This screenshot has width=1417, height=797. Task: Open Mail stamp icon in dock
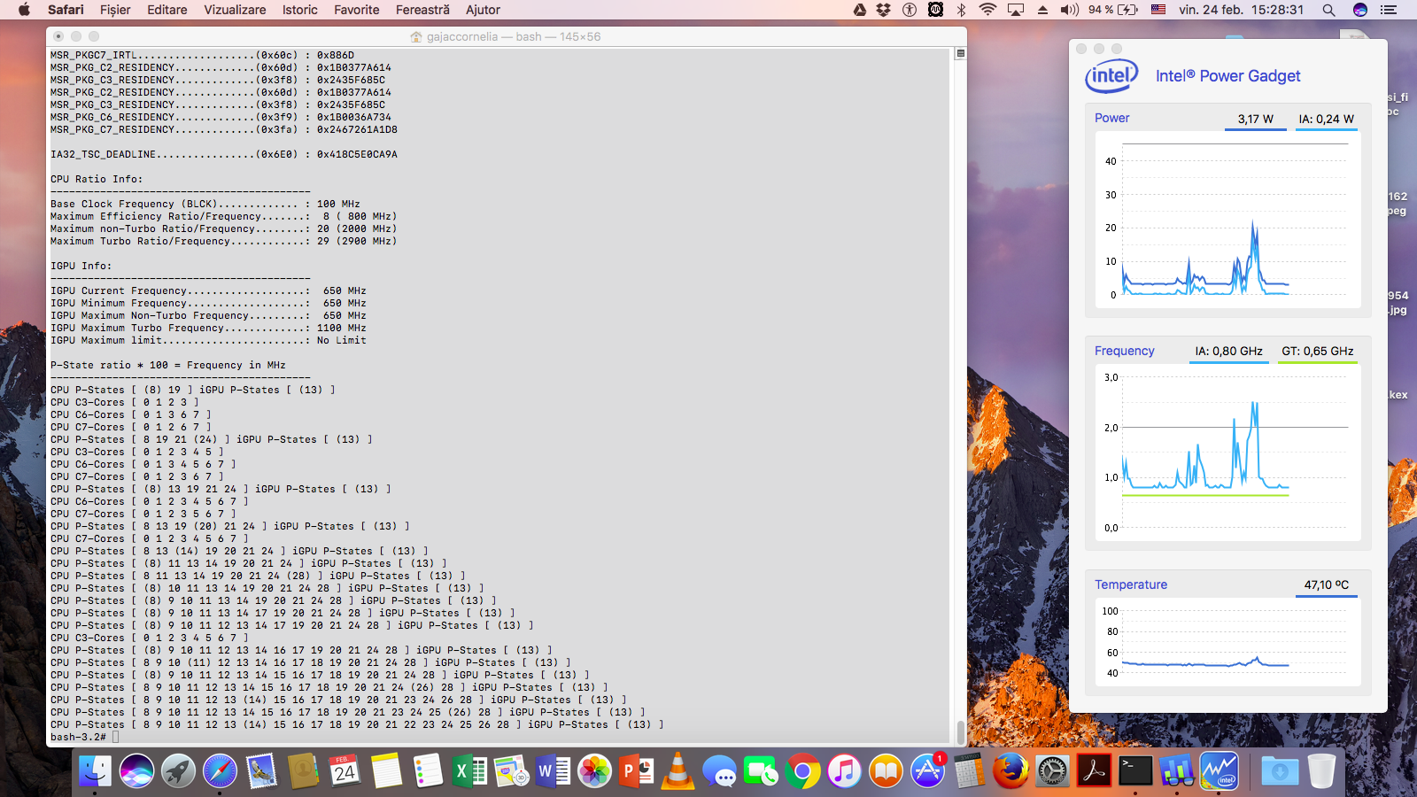(x=261, y=771)
